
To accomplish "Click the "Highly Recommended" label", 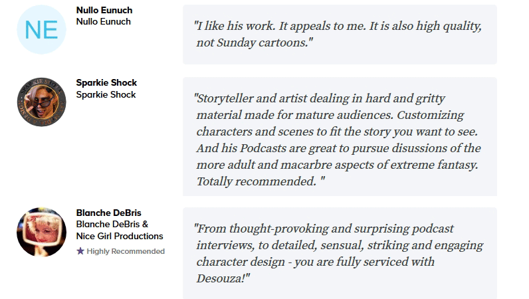I will click(x=126, y=251).
